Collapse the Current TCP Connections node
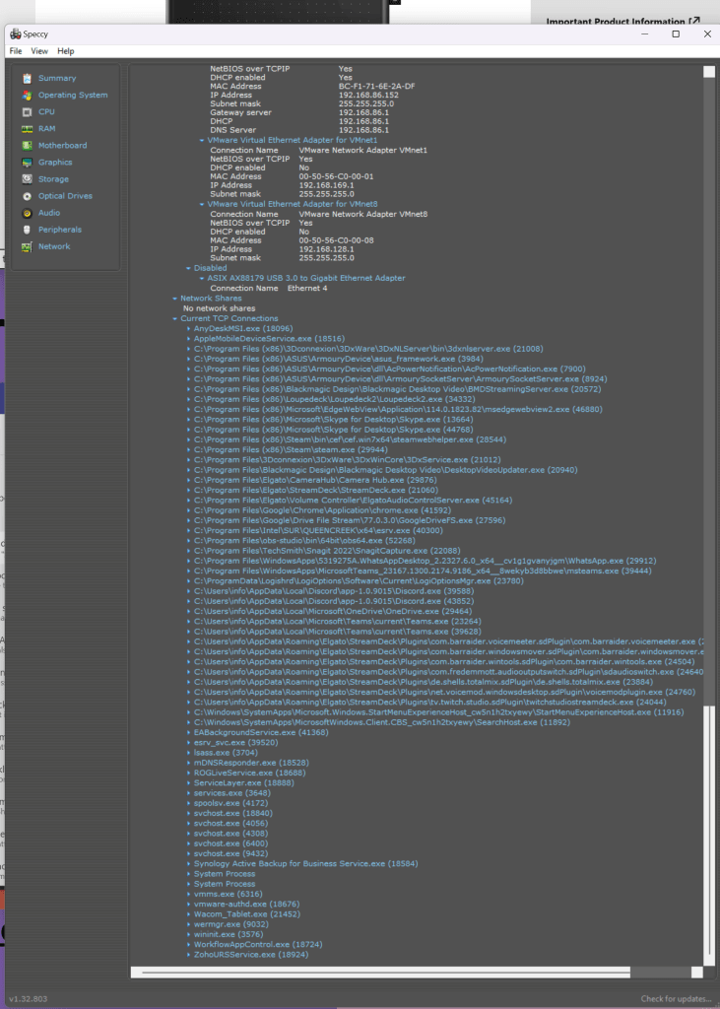 coord(174,318)
